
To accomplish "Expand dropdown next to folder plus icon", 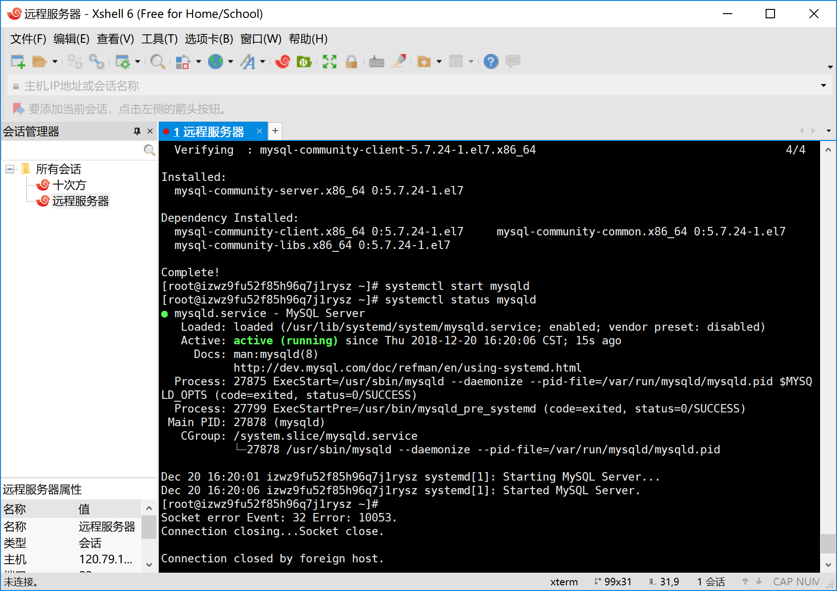I will [439, 62].
